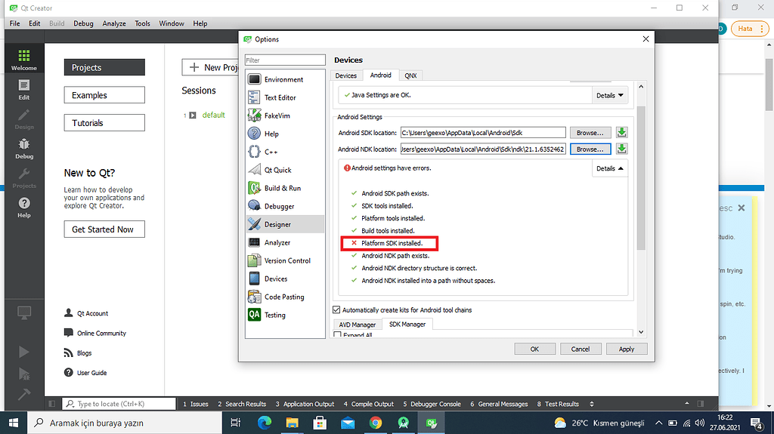The height and width of the screenshot is (434, 774).
Task: Open the File menu
Action: point(15,23)
